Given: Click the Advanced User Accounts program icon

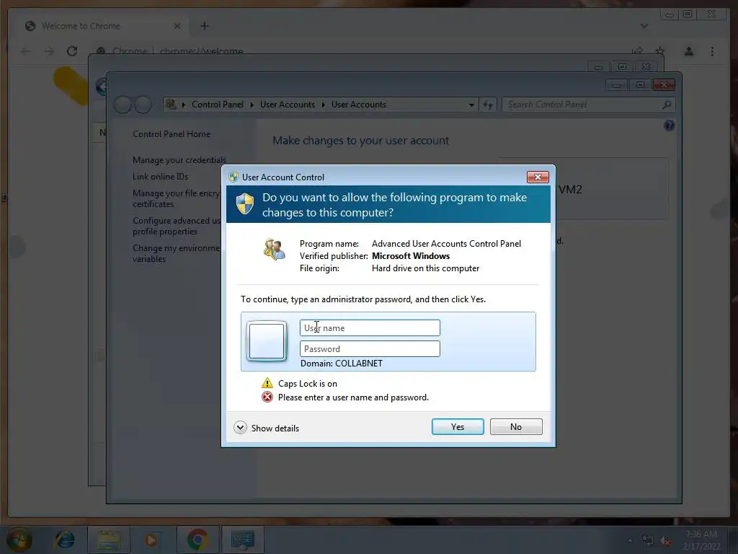Looking at the screenshot, I should tap(275, 249).
